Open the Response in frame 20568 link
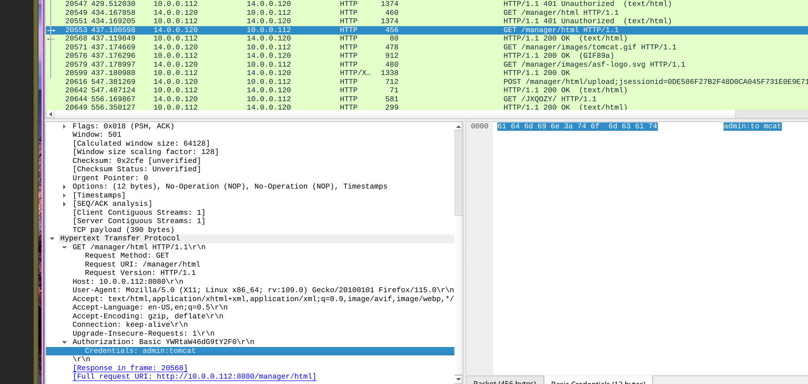The width and height of the screenshot is (808, 384). click(x=130, y=368)
